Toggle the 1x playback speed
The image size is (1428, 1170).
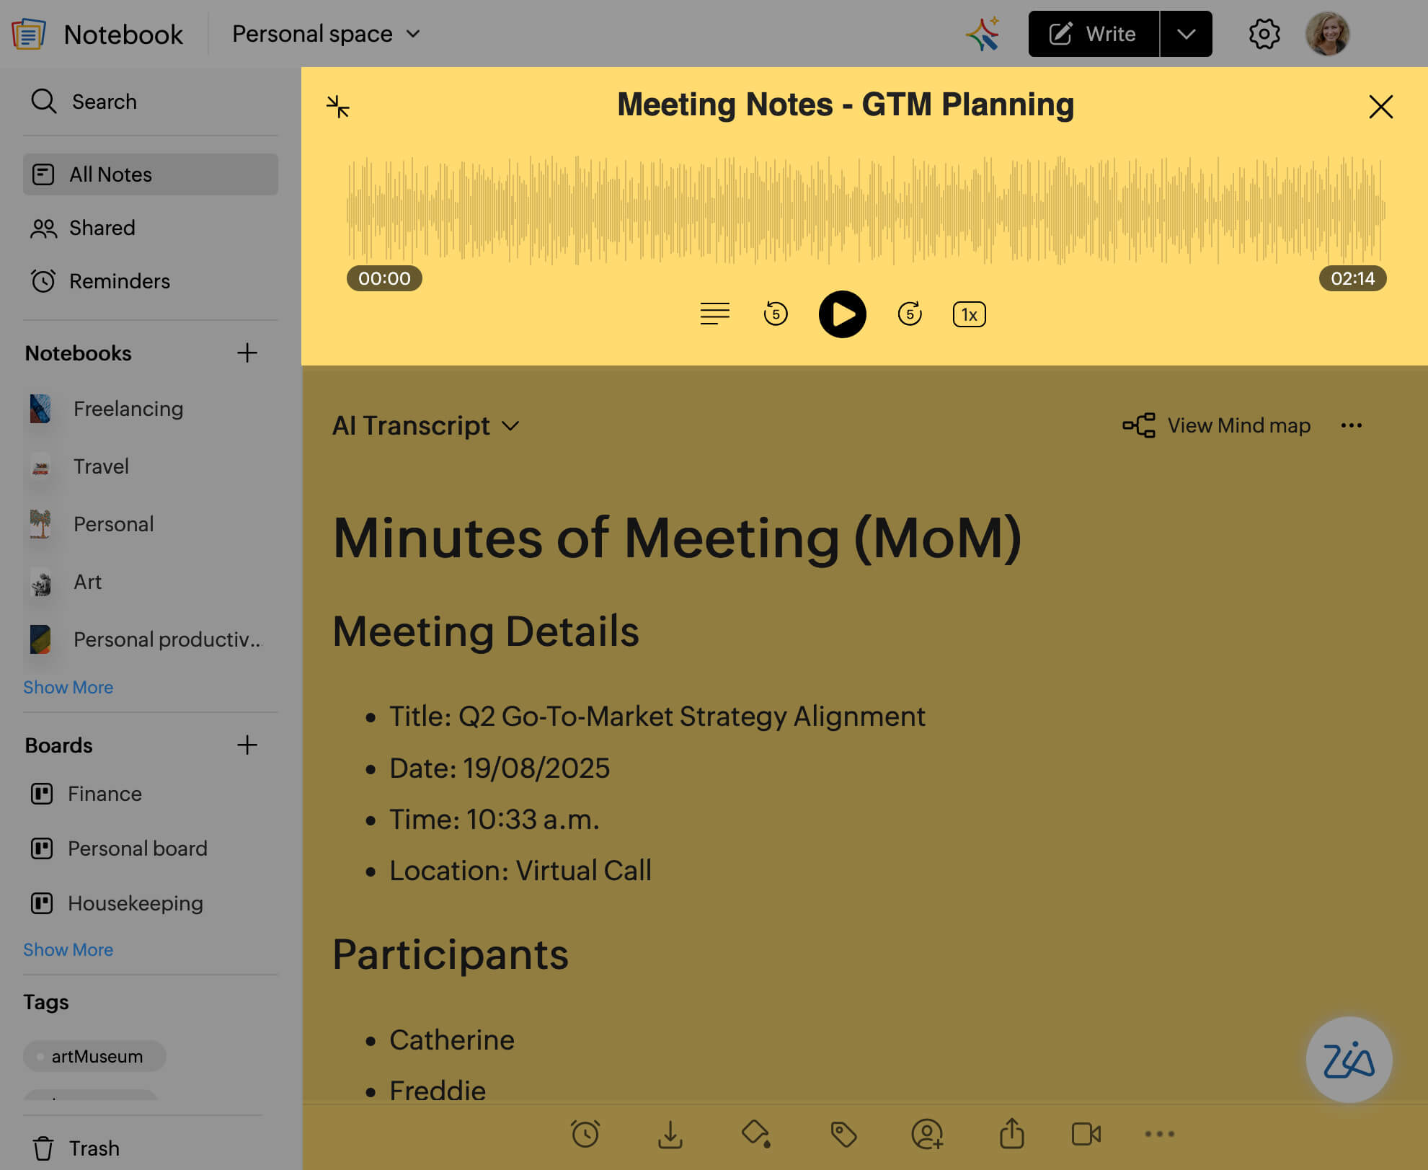(x=969, y=314)
